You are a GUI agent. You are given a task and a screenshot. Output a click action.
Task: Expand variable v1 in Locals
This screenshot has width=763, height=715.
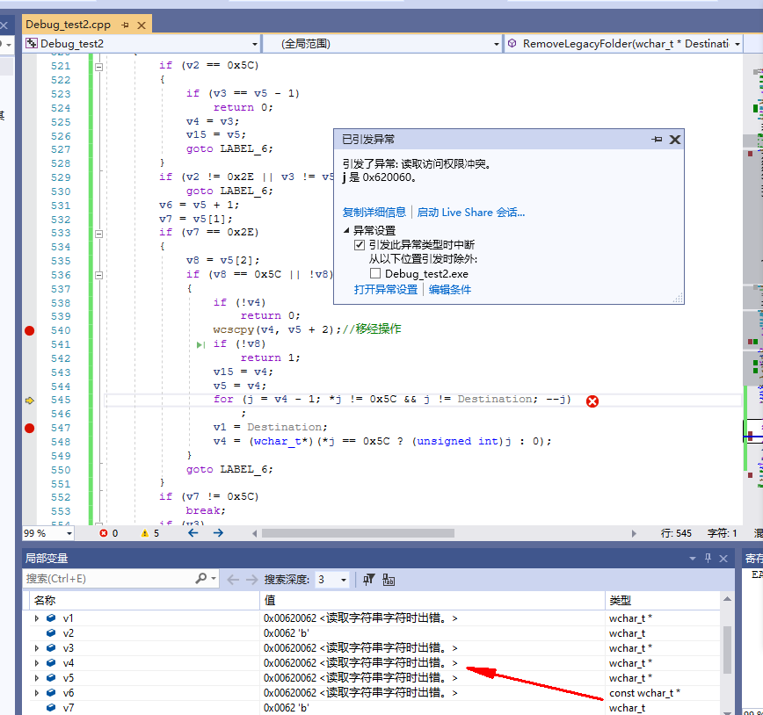pos(37,618)
